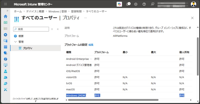Open Users in the sidebar

pyautogui.click(x=6, y=71)
